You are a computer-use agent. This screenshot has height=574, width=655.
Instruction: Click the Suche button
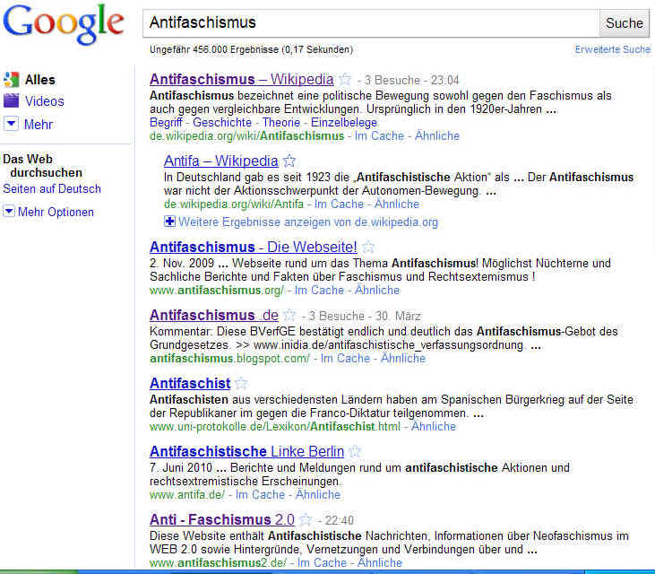pyautogui.click(x=625, y=23)
